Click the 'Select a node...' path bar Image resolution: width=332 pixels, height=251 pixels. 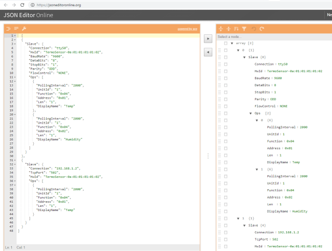point(274,37)
